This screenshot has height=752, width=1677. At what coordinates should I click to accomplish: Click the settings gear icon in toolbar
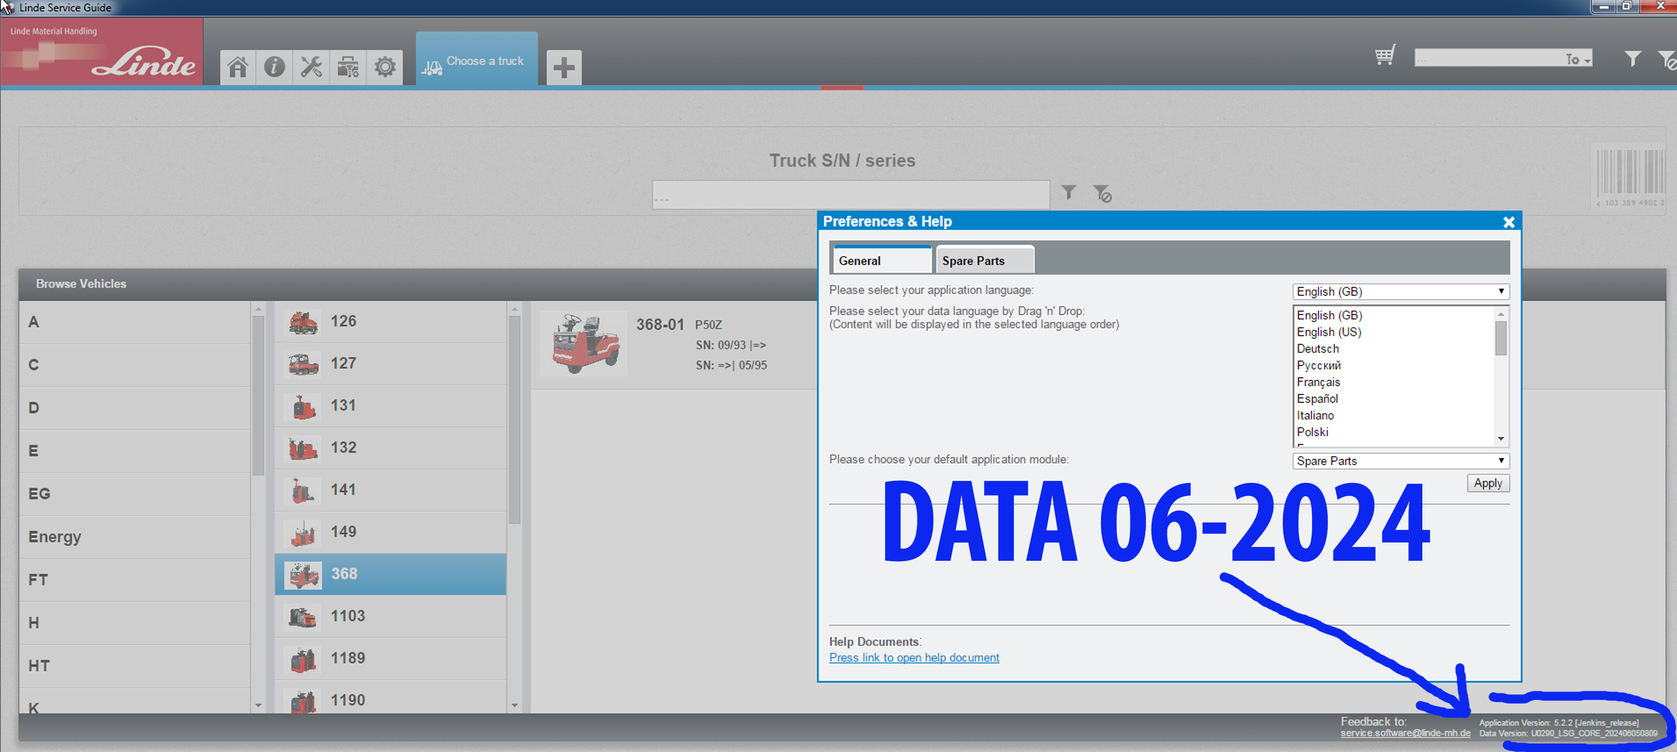point(385,67)
